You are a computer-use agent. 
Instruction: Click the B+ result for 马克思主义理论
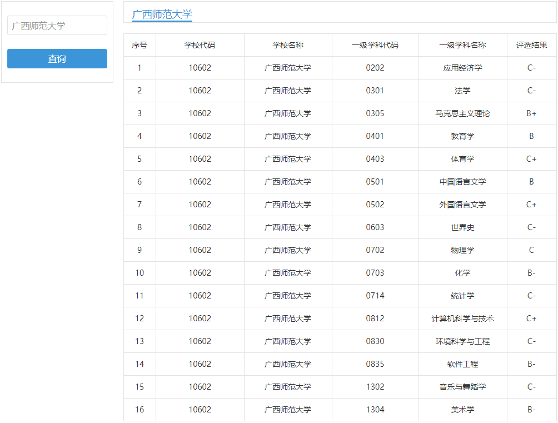tap(532, 113)
